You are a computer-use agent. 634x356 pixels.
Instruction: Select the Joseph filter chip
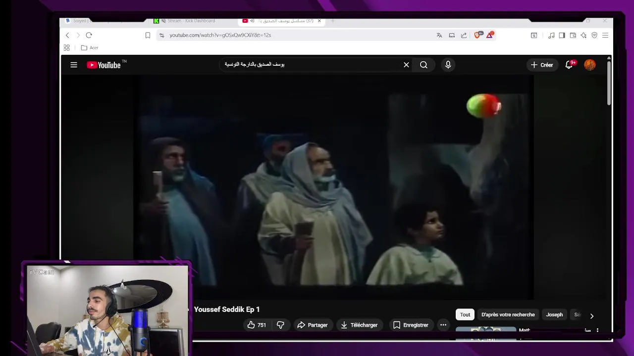[x=554, y=314]
